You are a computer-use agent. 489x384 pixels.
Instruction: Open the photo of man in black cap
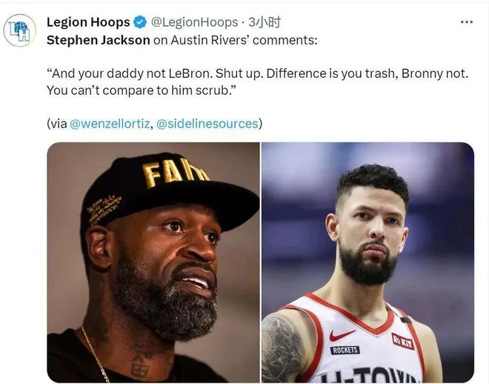click(153, 262)
